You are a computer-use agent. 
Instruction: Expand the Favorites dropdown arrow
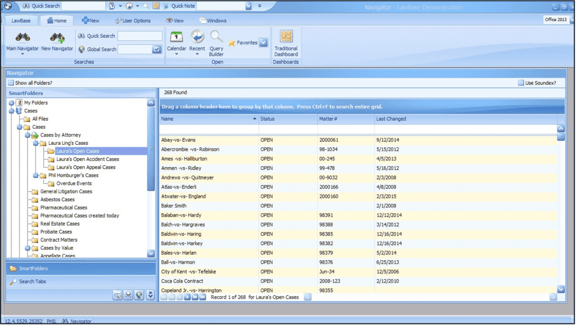pos(263,43)
